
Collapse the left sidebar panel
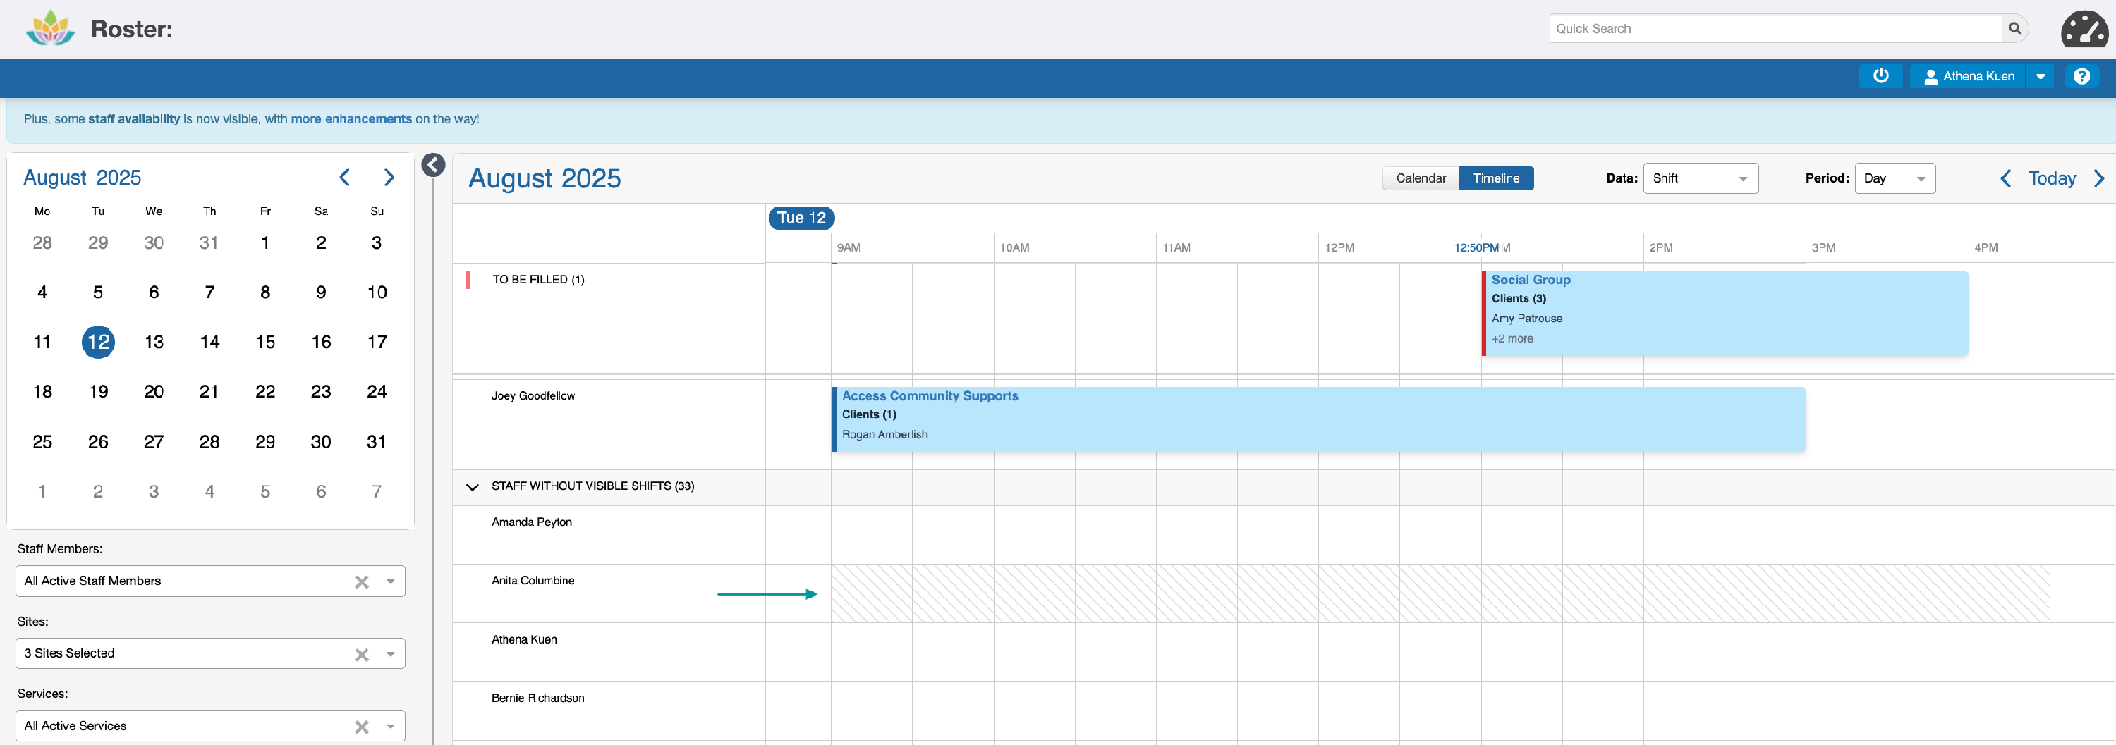point(434,165)
